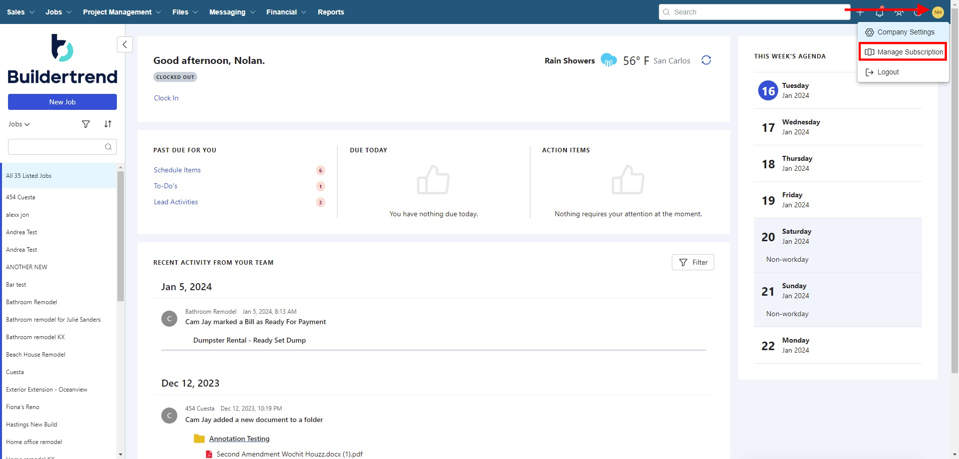Screen dimensions: 959x459
Task: Expand the Messaging menu
Action: [x=232, y=12]
